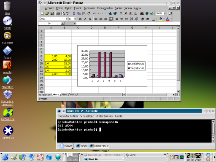Image resolution: width=216 pixels, height=162 pixels.
Task: Cut selection with the scissors icon
Action: (74, 13)
